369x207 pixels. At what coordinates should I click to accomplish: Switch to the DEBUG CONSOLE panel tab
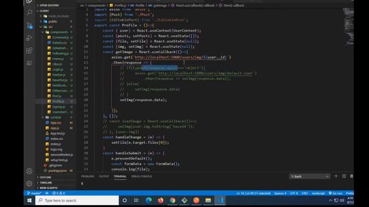pos(141,177)
